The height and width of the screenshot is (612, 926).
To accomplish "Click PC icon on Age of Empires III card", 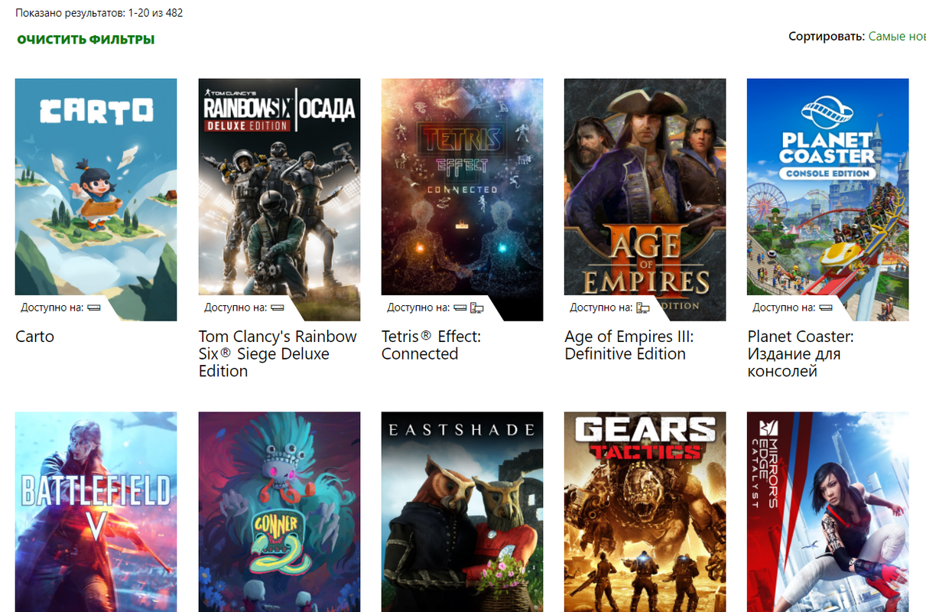I will click(643, 308).
